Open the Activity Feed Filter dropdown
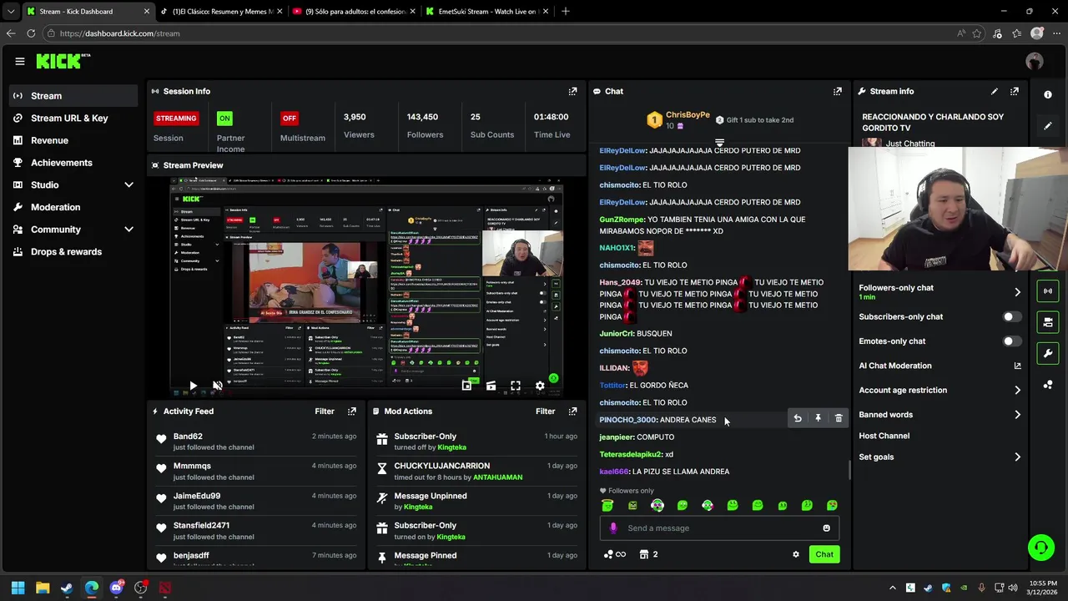Image resolution: width=1068 pixels, height=601 pixels. [x=325, y=411]
